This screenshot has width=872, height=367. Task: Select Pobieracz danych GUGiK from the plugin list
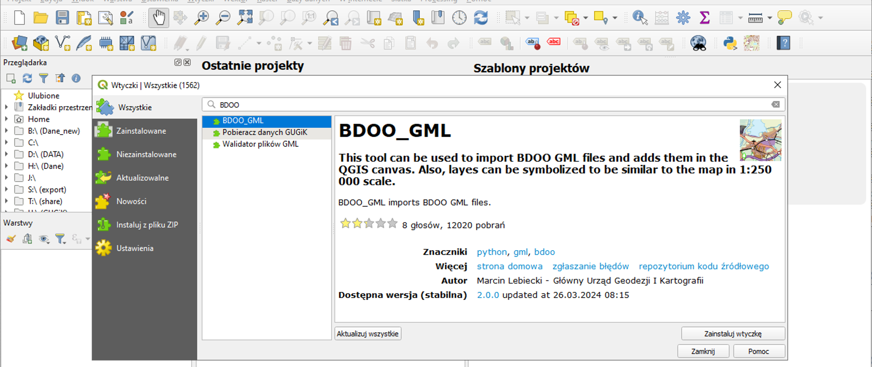pos(264,132)
